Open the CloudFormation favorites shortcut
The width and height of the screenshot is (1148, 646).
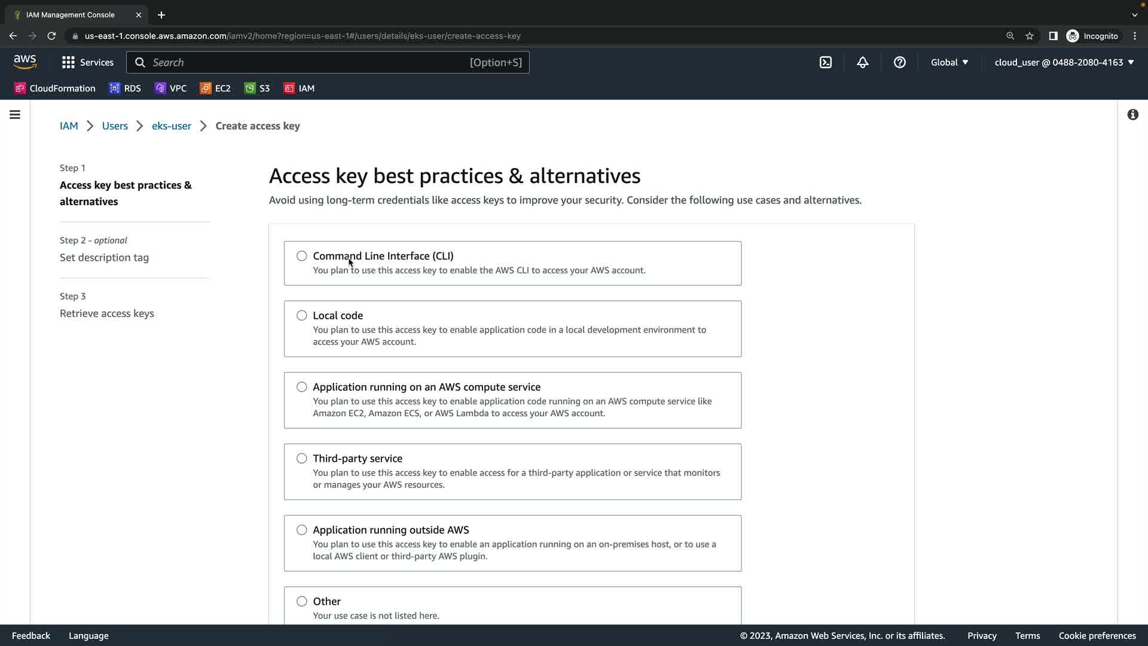pyautogui.click(x=55, y=88)
